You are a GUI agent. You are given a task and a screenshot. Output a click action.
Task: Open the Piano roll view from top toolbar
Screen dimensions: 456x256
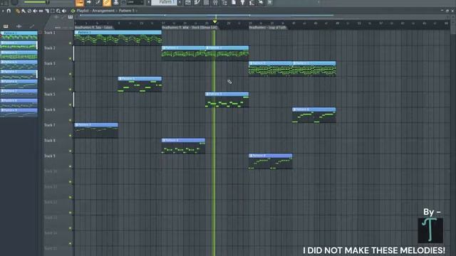(x=197, y=3)
